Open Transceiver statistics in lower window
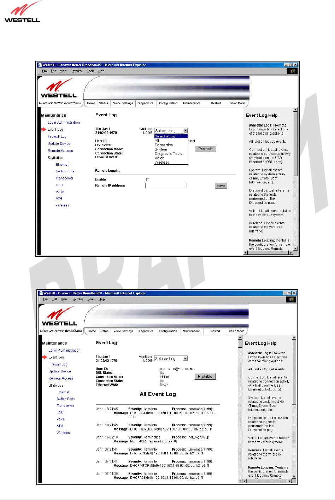Image resolution: width=335 pixels, height=500 pixels. [x=65, y=406]
